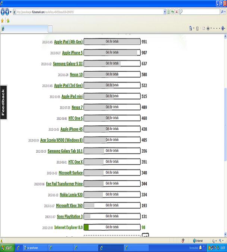Image resolution: width=227 pixels, height=252 pixels.
Task: Click the Print toolbar icon
Action: (208, 28)
